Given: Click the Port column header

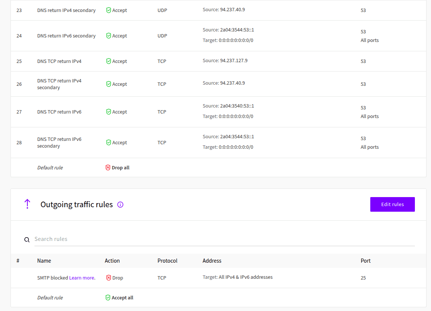Looking at the screenshot, I should 365,261.
